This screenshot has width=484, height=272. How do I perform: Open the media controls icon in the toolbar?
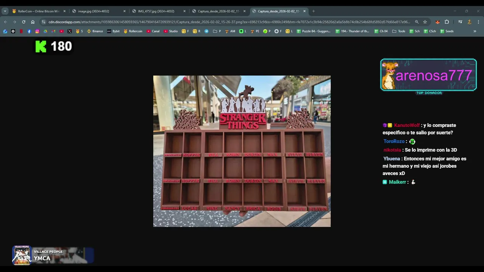tap(460, 22)
